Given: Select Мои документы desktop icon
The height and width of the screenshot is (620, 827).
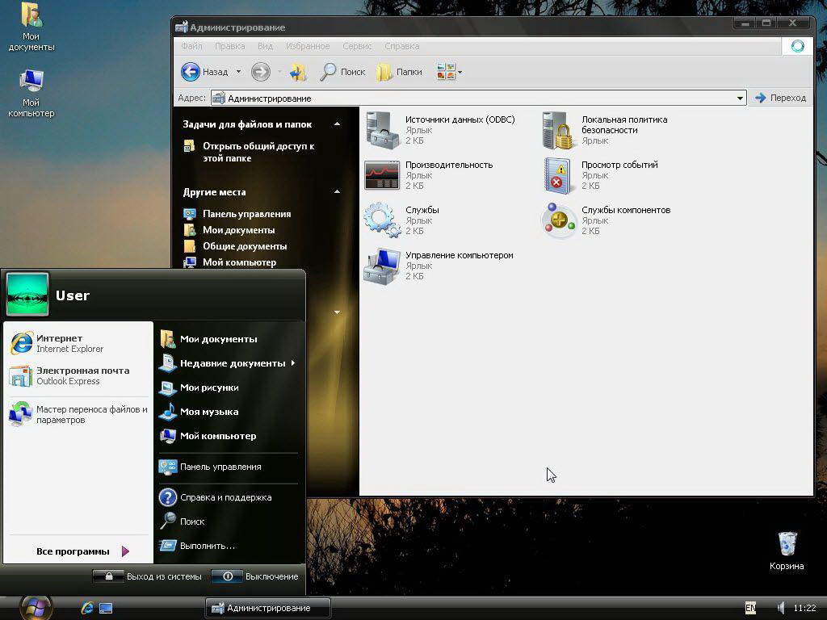Looking at the screenshot, I should pos(31,27).
